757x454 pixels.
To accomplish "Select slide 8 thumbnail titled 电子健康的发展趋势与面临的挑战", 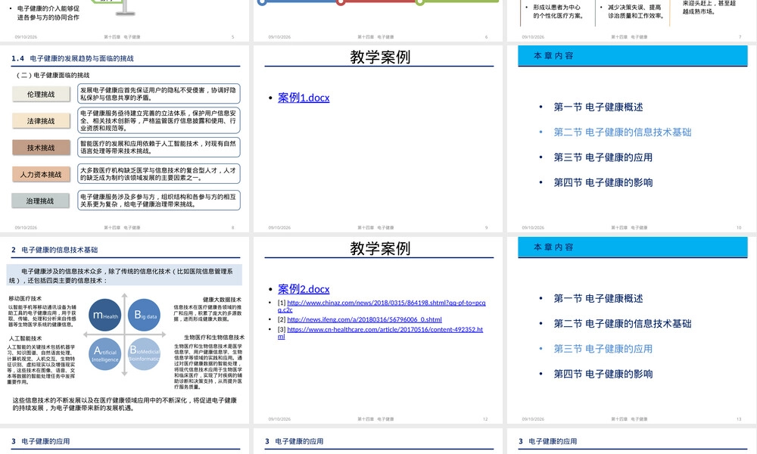I will pos(125,139).
